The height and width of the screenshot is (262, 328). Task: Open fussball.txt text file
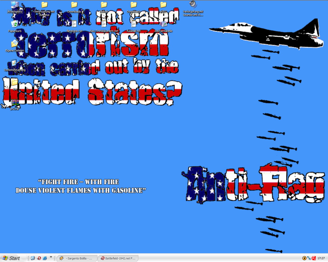(134, 27)
